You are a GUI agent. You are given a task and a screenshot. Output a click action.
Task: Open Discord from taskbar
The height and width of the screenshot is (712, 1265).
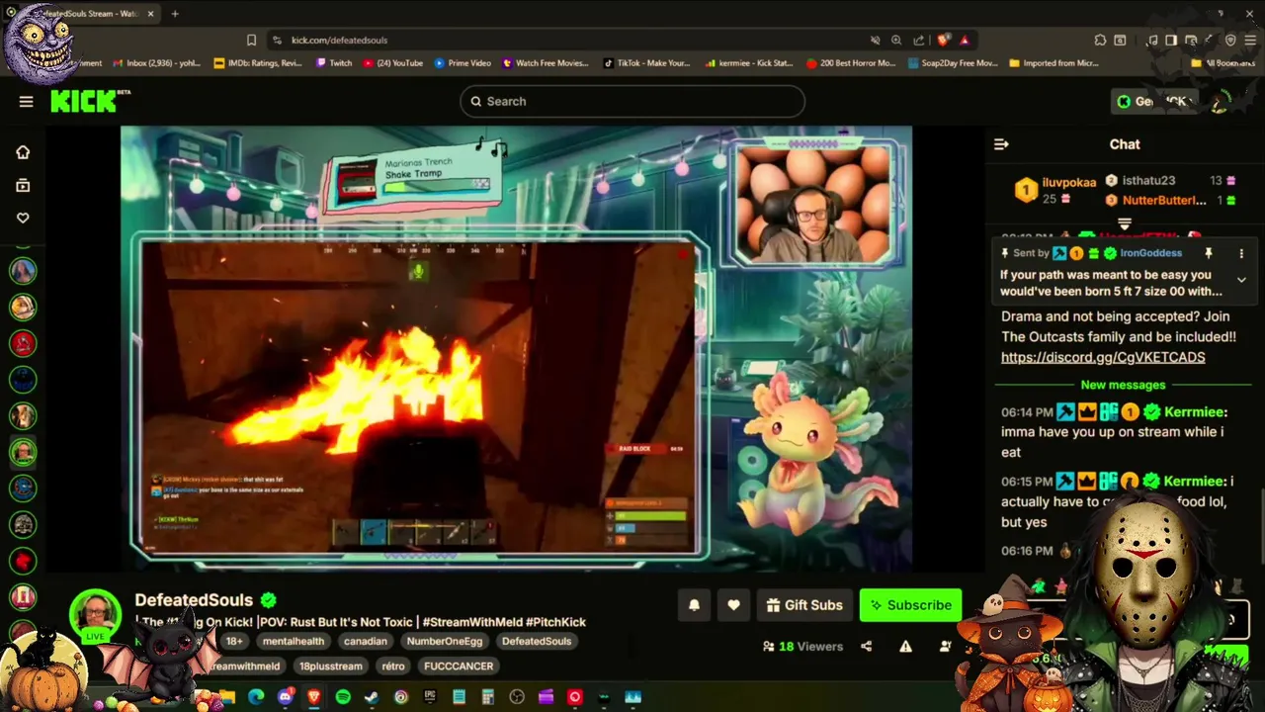click(x=286, y=697)
